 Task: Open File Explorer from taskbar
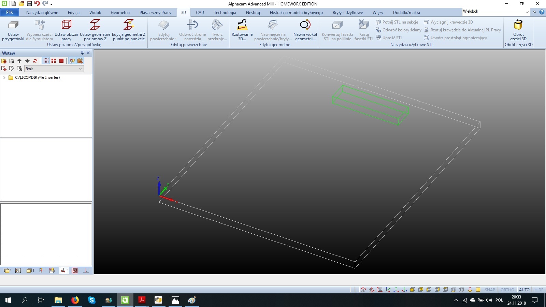(58, 300)
